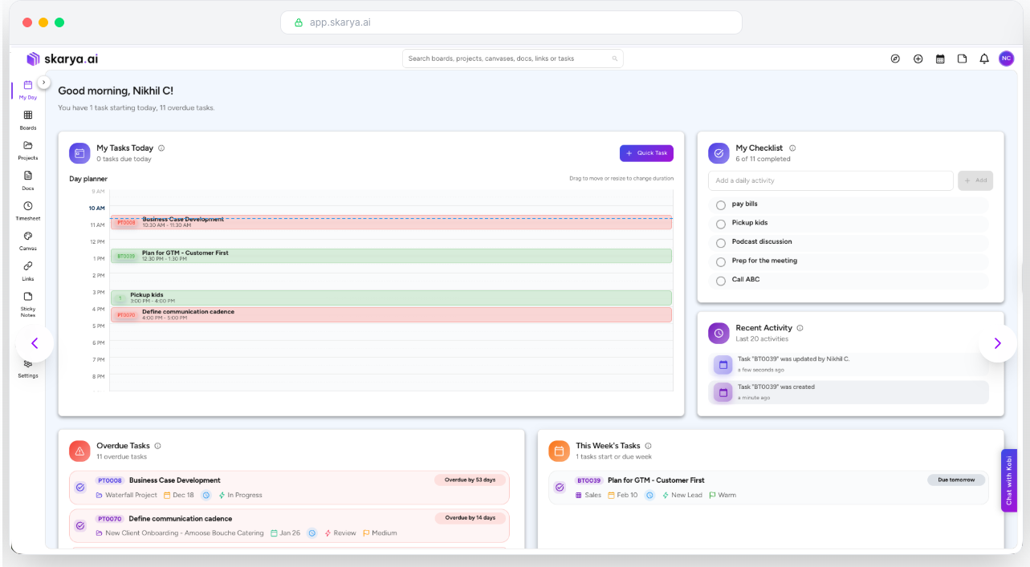
Task: Click info icon next to My Tasks Today
Action: [x=161, y=148]
